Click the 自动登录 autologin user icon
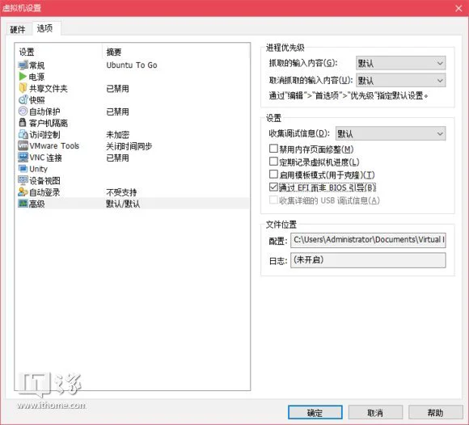The width and height of the screenshot is (469, 425). 23,191
